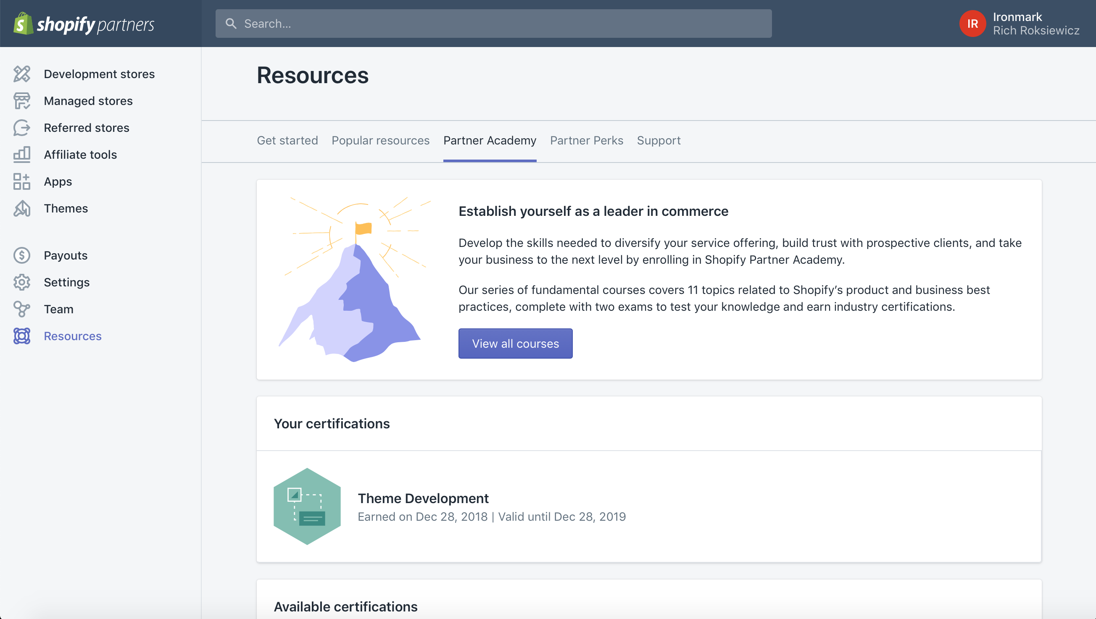1096x619 pixels.
Task: Select the Partner Perks tab
Action: tap(586, 141)
